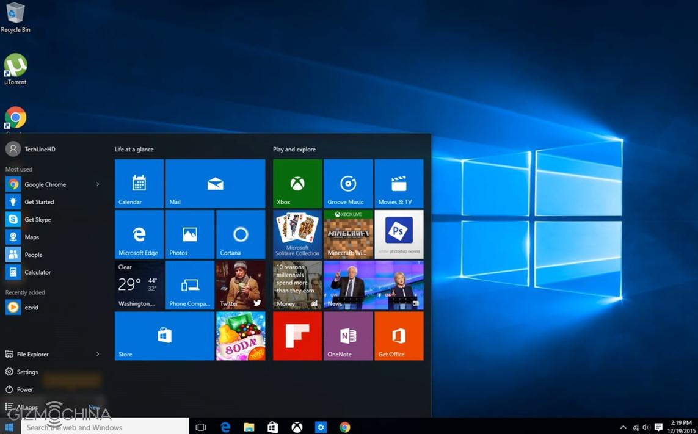Launch Groove Music tile

click(347, 183)
